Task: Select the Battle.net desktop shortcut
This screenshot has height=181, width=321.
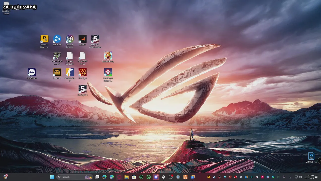Action: point(57,40)
